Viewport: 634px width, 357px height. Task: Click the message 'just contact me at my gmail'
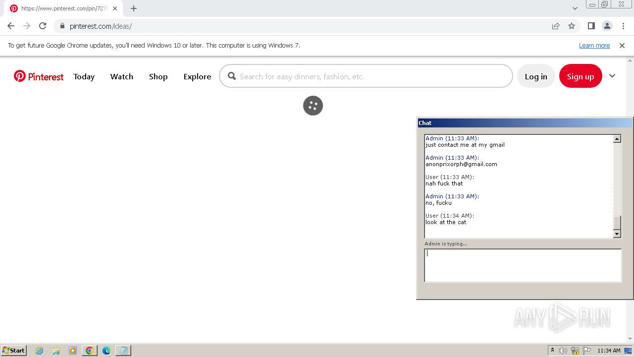pos(465,145)
